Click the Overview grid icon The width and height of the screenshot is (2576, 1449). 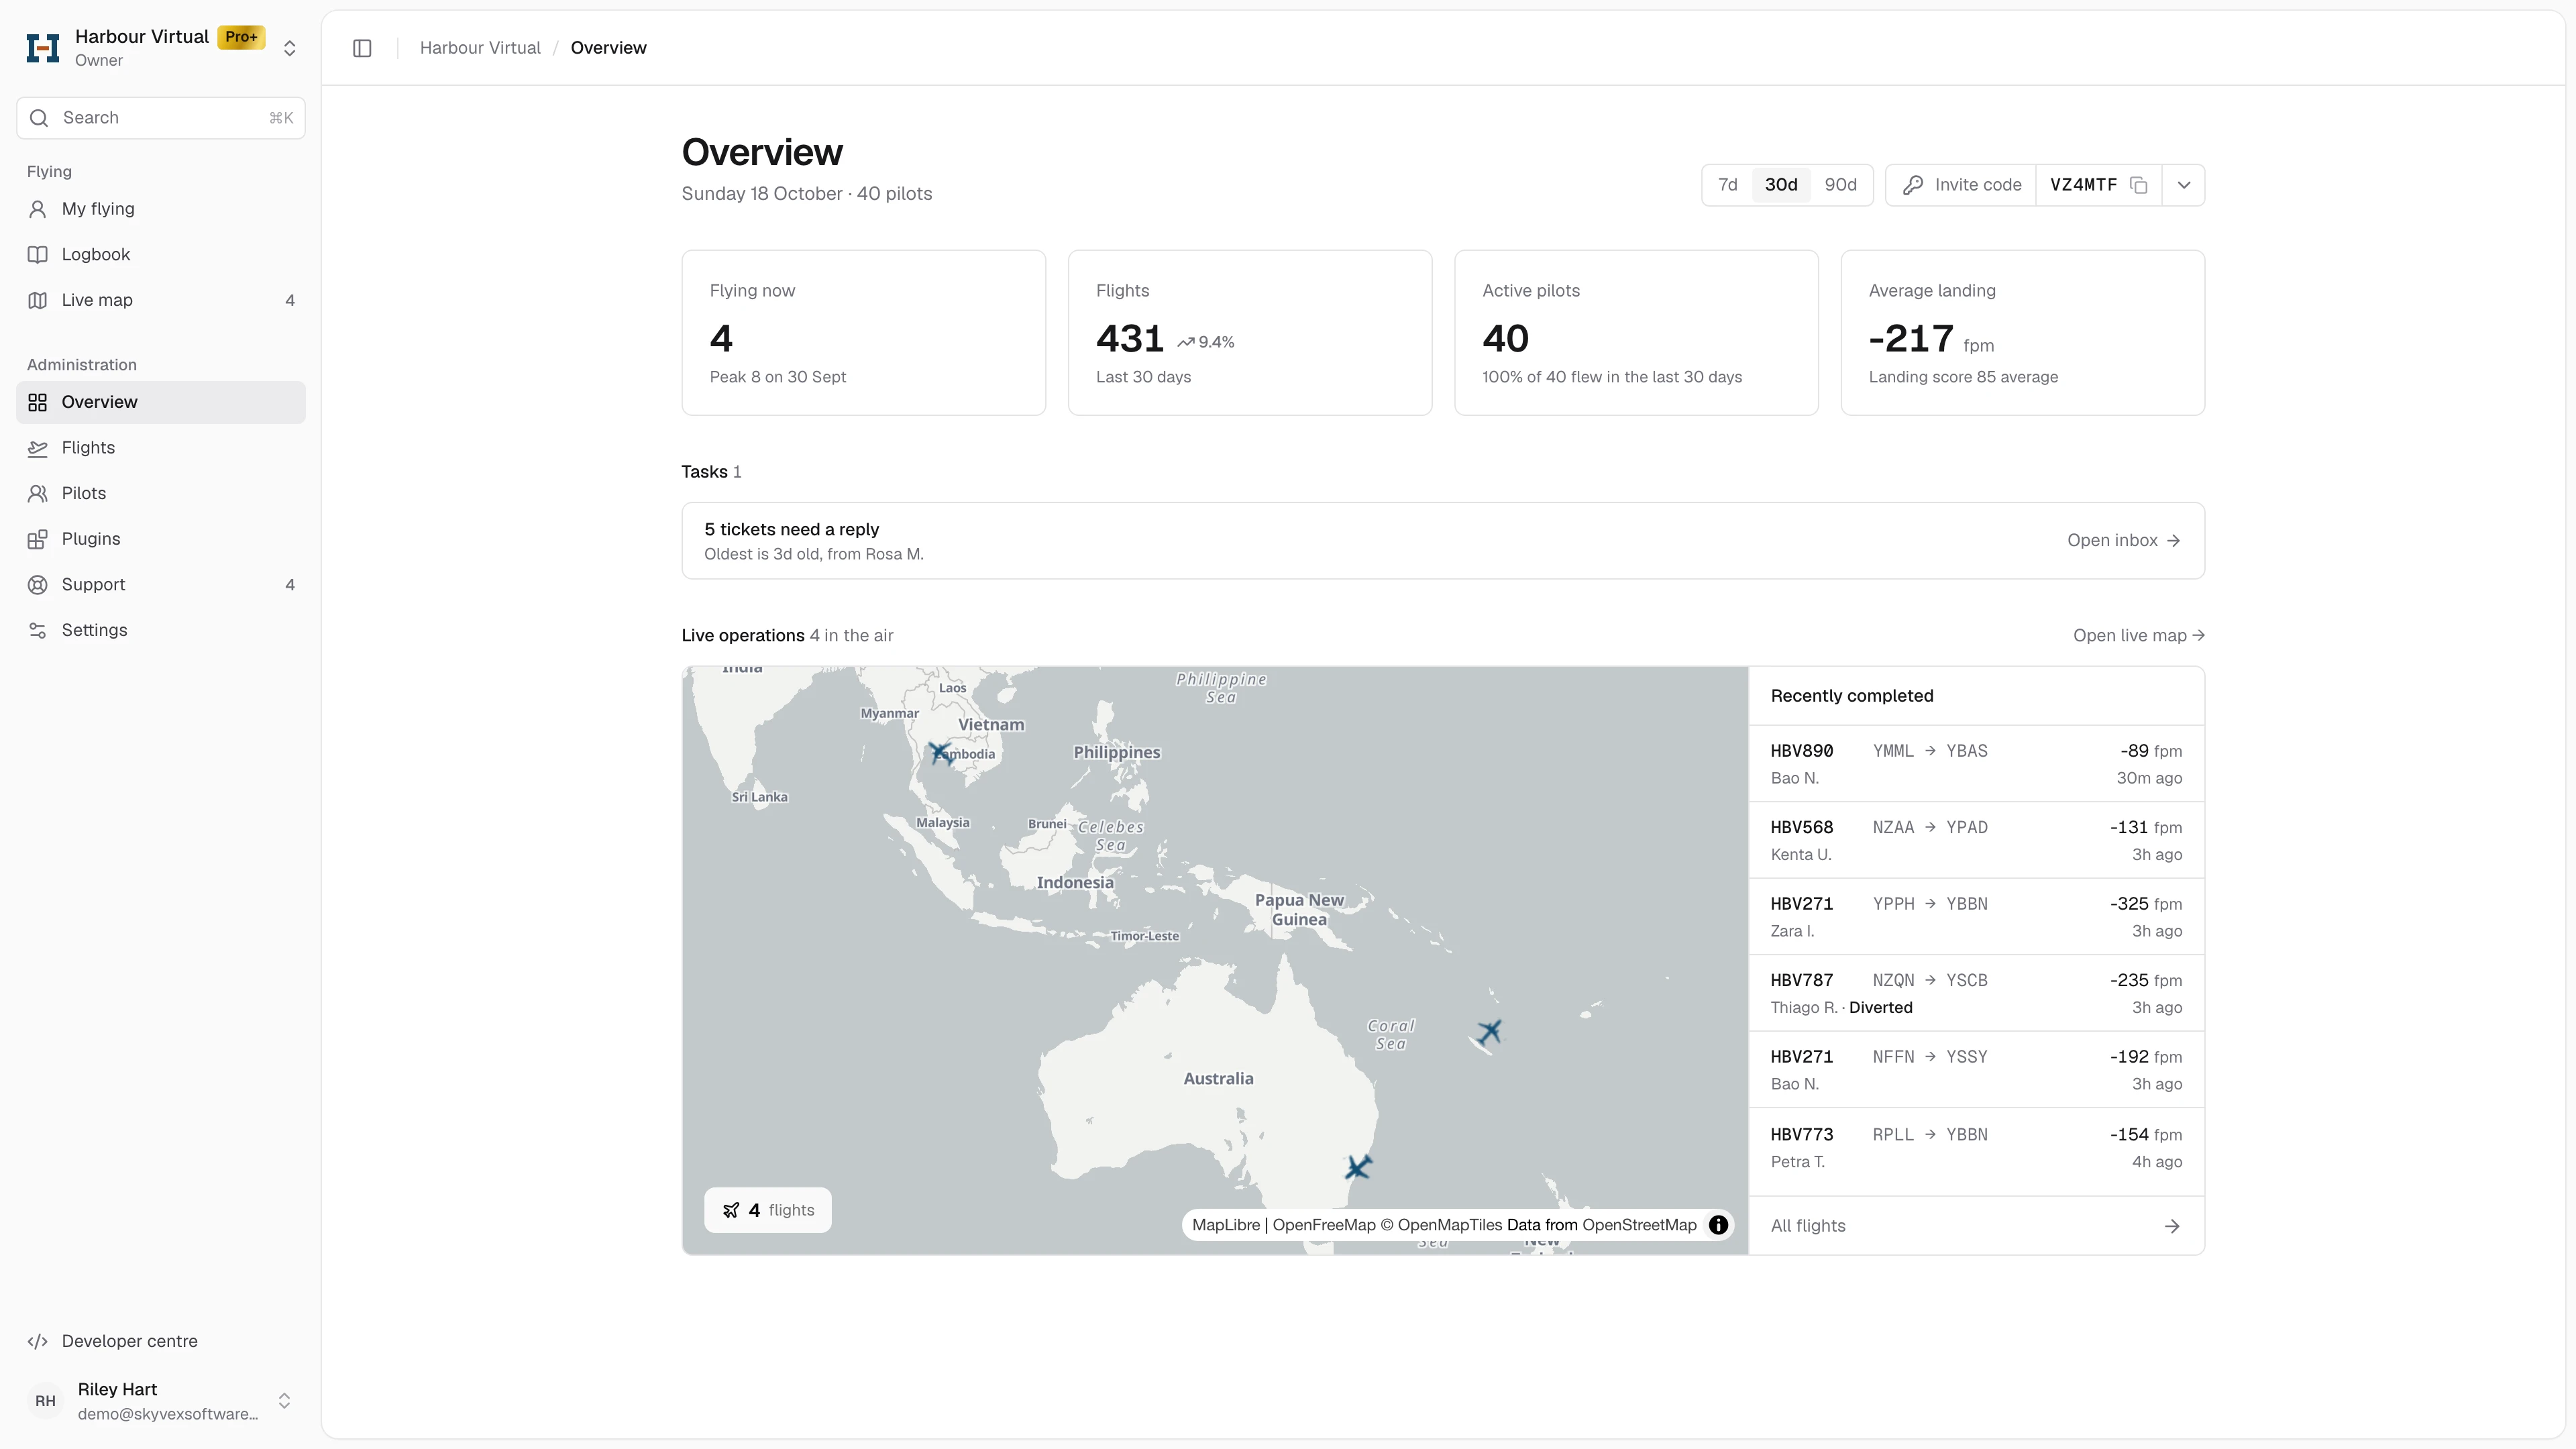pos(38,402)
